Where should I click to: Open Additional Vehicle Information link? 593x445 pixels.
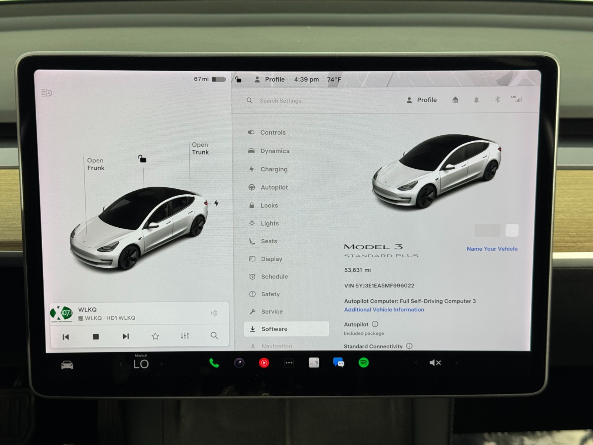[x=384, y=310]
